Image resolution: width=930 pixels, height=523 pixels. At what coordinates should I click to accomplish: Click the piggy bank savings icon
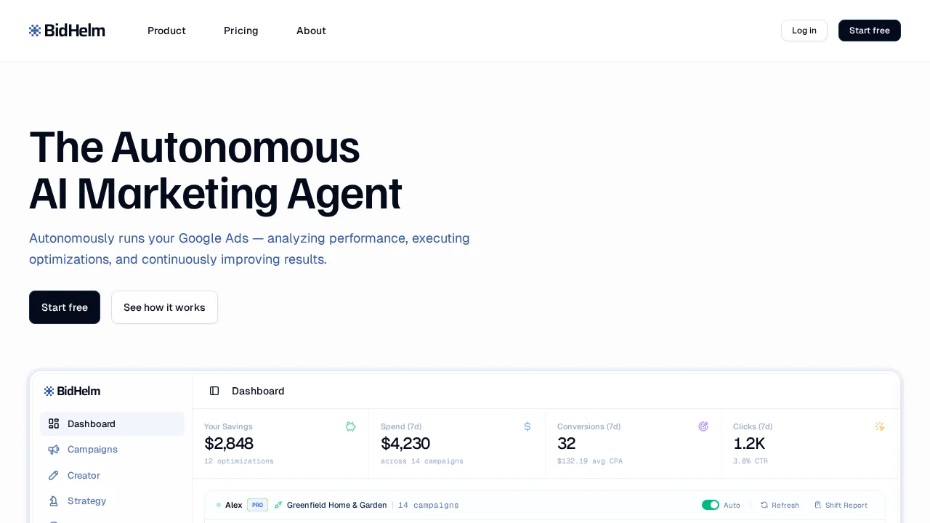tap(351, 426)
